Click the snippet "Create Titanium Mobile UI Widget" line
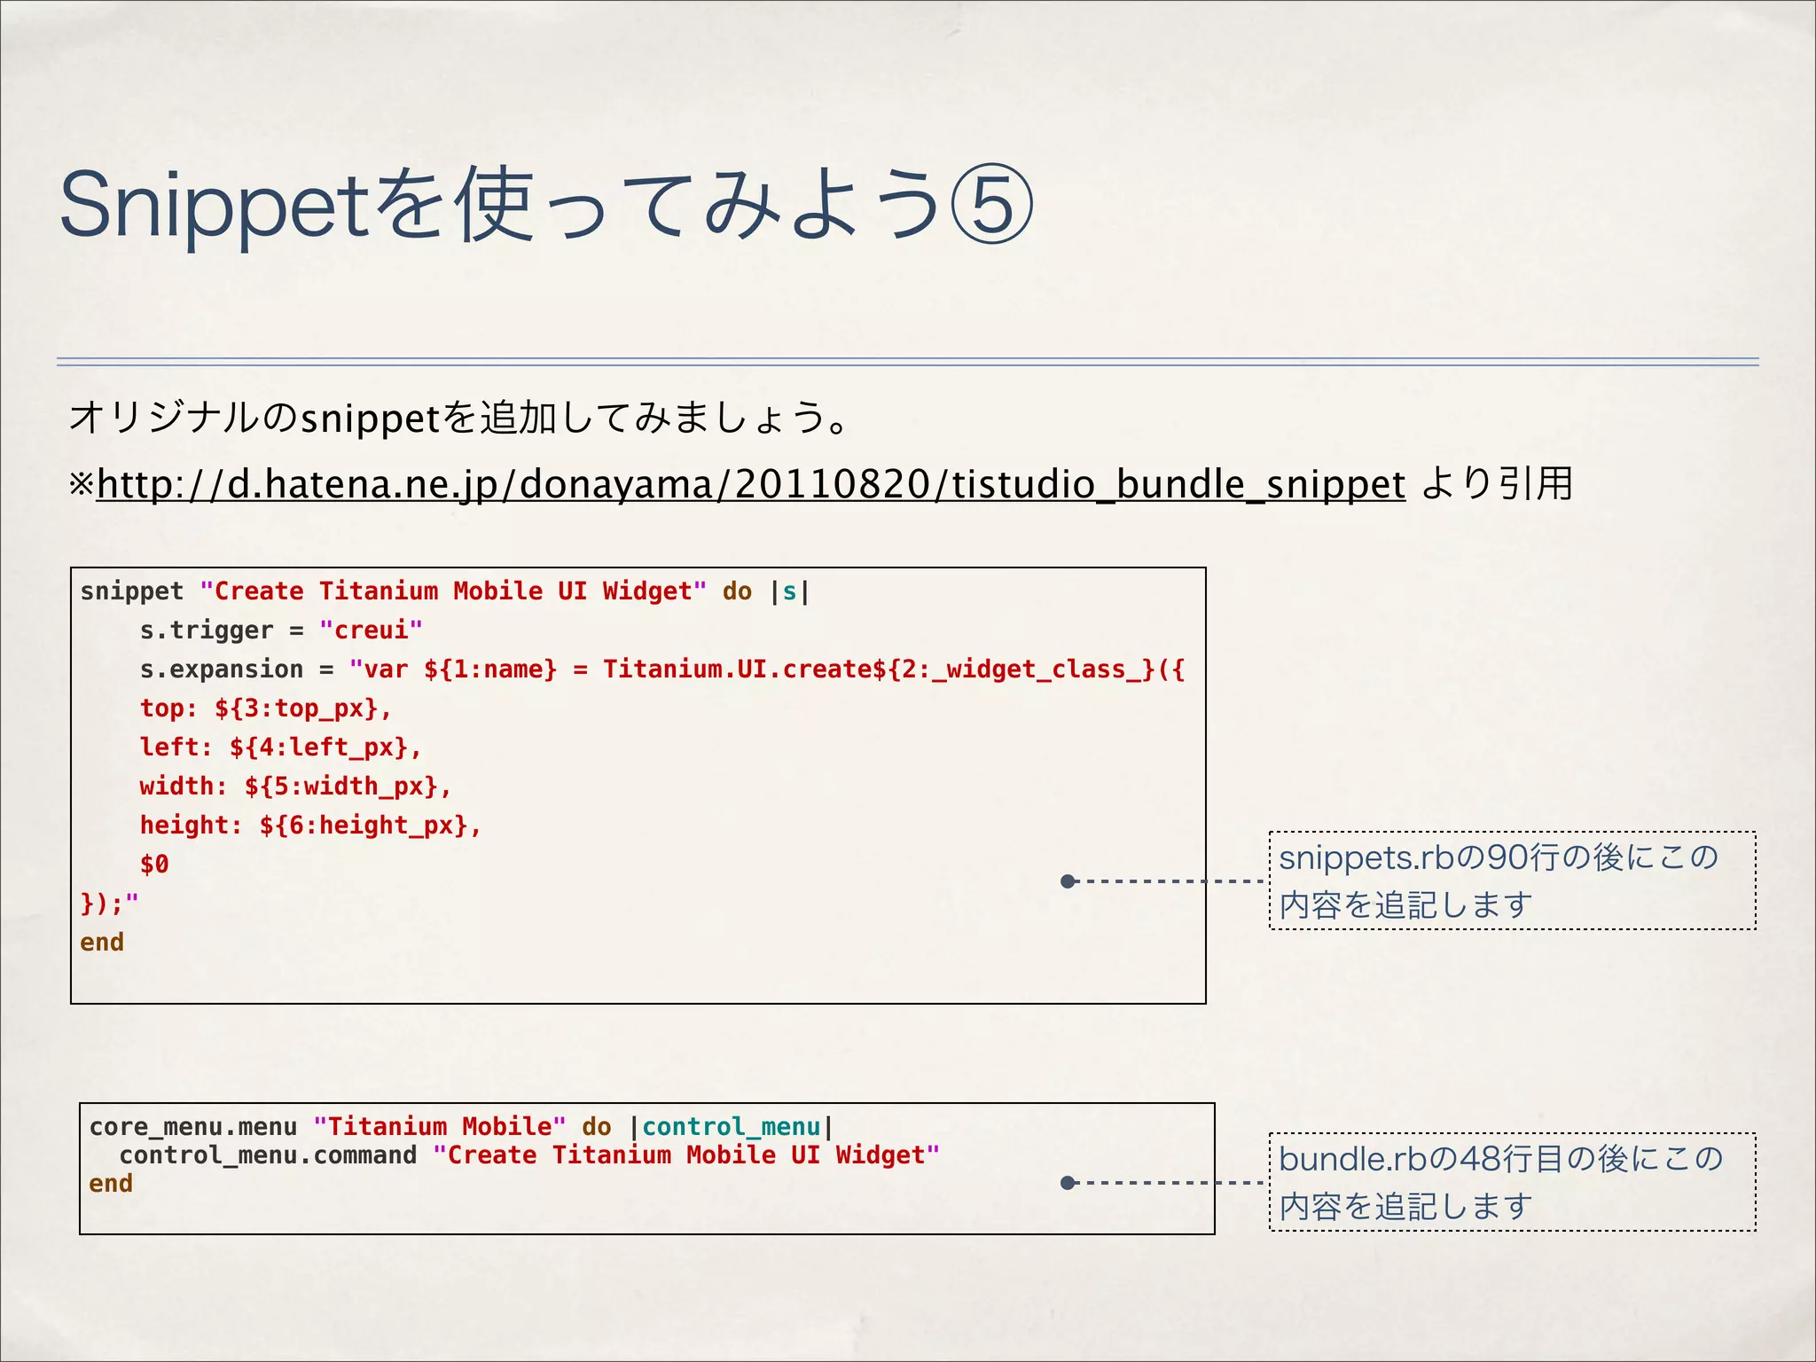The image size is (1816, 1362). click(x=445, y=591)
